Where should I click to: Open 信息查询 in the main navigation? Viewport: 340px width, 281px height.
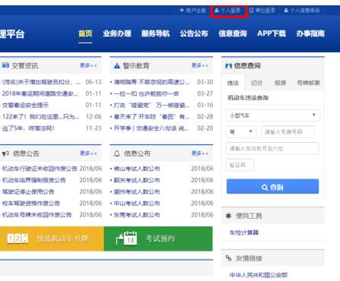click(233, 33)
